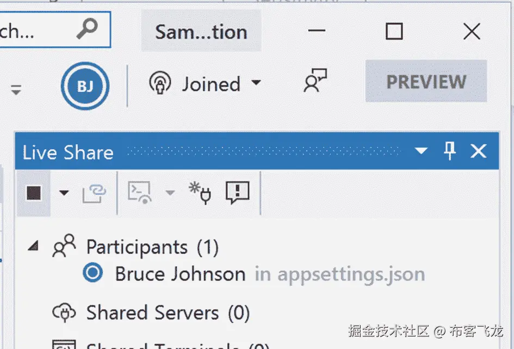The image size is (514, 349).
Task: Close the Live Share panel
Action: click(x=479, y=151)
